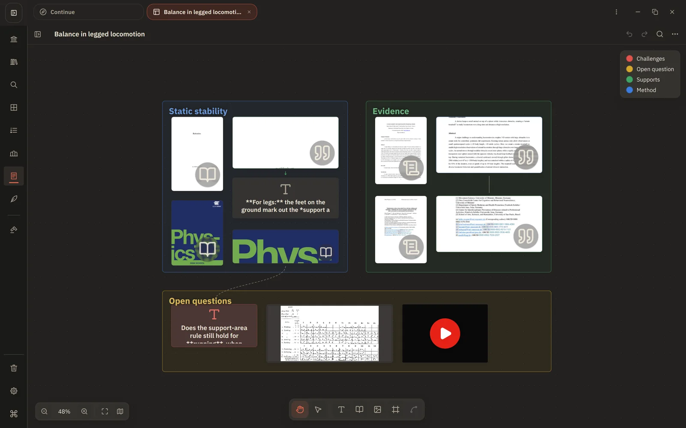Undo the last canvas action

[x=629, y=34]
